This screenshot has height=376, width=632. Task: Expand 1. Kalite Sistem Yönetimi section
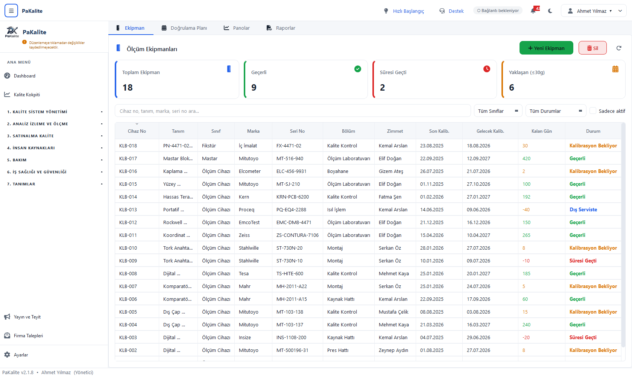pyautogui.click(x=54, y=112)
